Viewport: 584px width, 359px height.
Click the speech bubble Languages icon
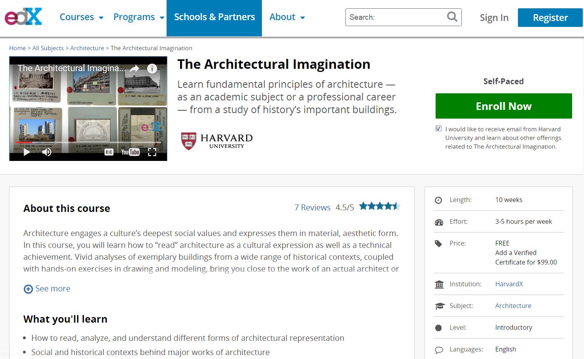(x=439, y=350)
